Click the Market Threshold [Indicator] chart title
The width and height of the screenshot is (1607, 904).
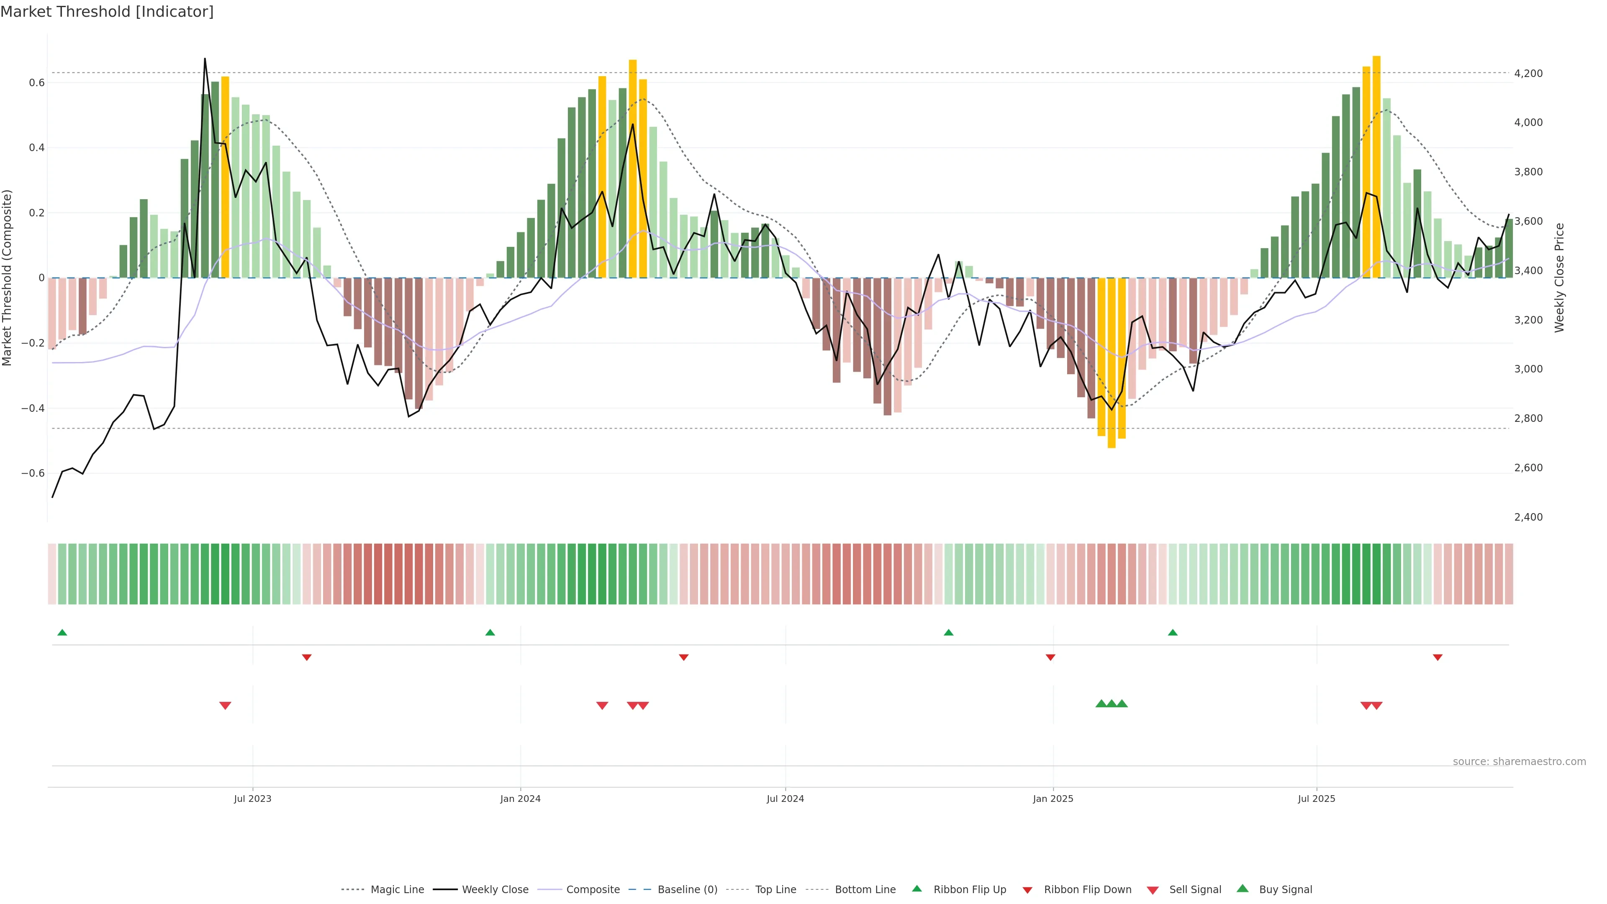point(107,12)
